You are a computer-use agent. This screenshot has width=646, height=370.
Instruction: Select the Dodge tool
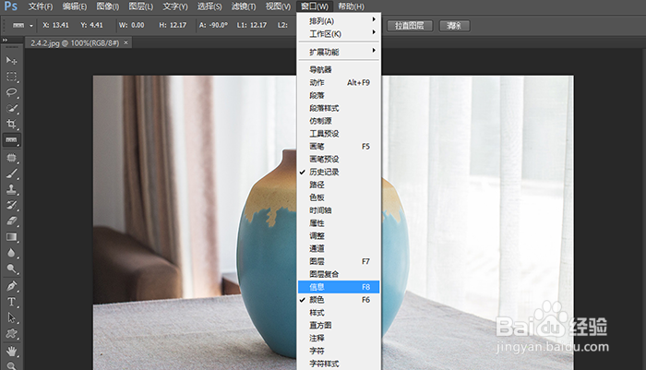(11, 269)
